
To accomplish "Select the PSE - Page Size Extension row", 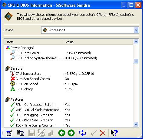I will point(69,120).
